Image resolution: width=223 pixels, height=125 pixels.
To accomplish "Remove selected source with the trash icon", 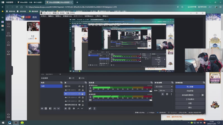I will [x=69, y=108].
